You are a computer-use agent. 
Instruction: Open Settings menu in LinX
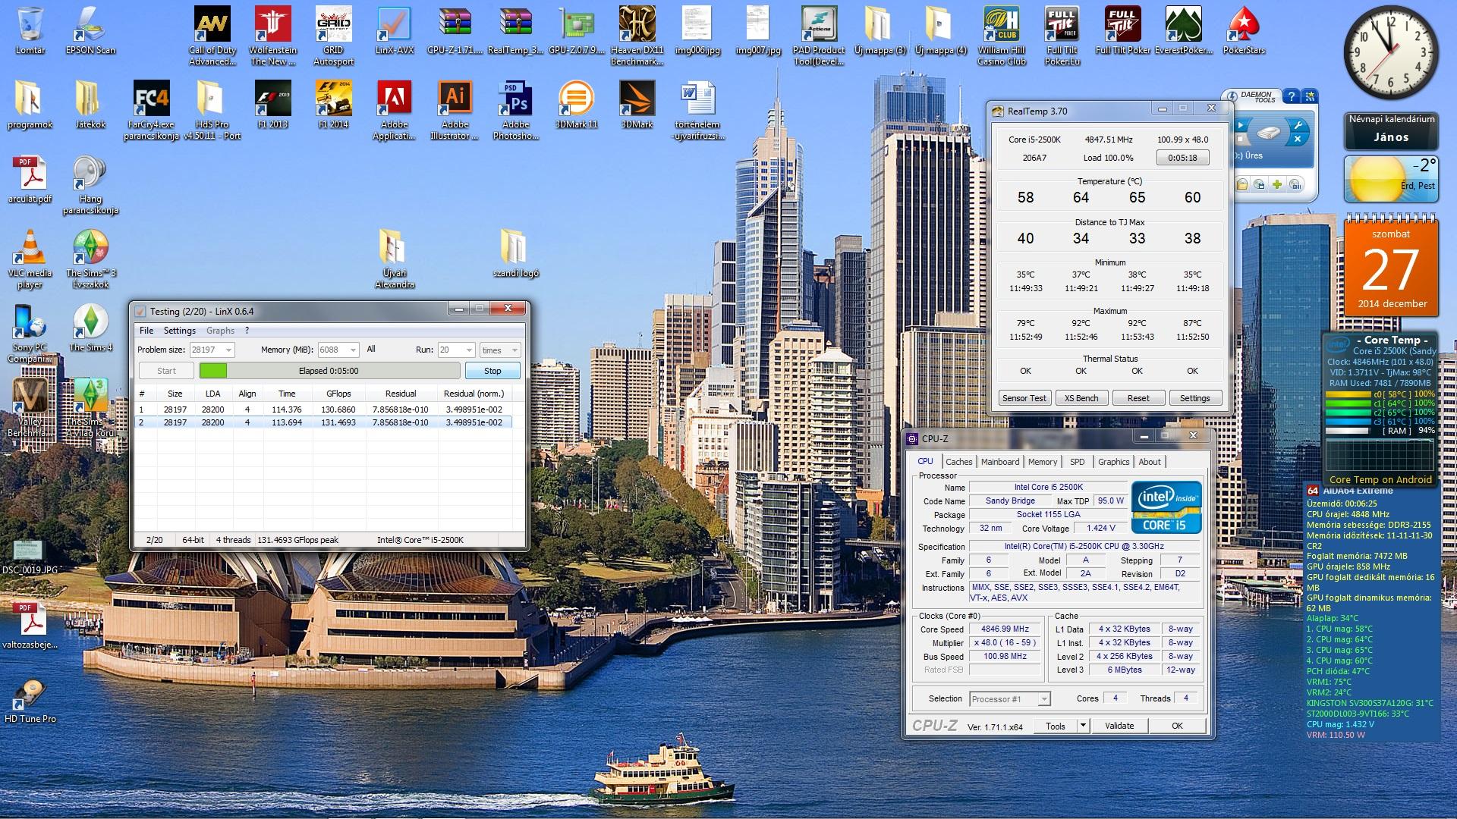tap(179, 331)
